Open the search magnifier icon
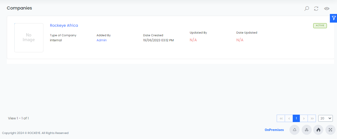The image size is (337, 139). (x=307, y=9)
